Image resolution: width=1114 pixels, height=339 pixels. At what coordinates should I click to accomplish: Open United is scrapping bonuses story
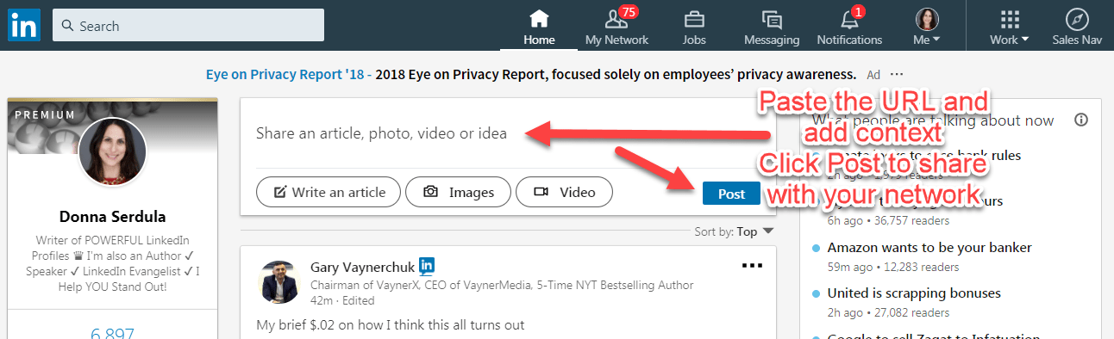(x=914, y=293)
